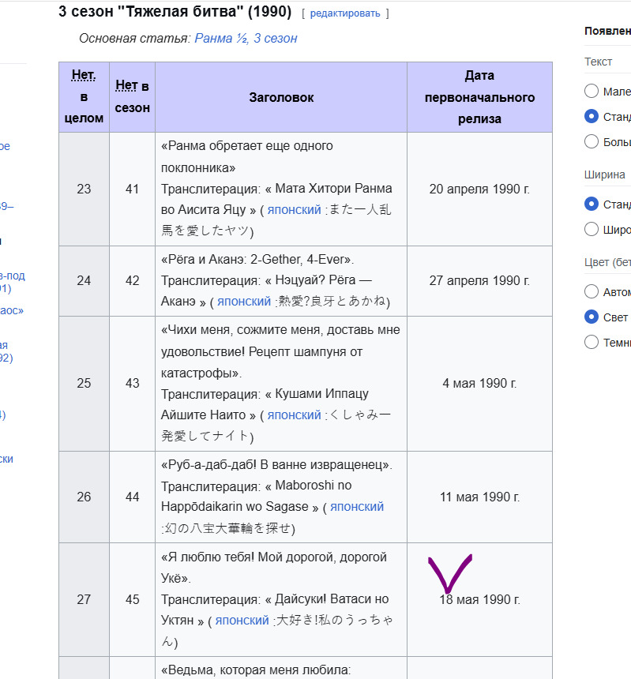Click the "Дата первоначального релиза" column header

click(479, 97)
